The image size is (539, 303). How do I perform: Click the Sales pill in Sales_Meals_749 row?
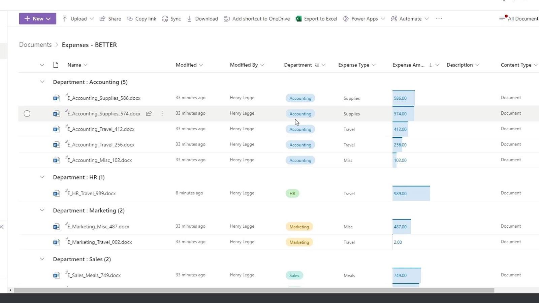coord(294,275)
